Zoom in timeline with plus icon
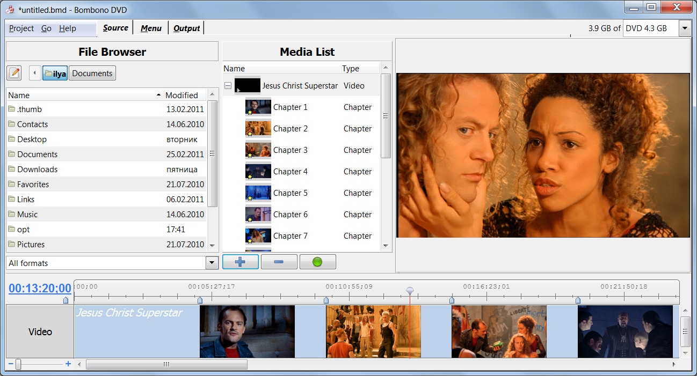697x376 pixels. pos(68,364)
